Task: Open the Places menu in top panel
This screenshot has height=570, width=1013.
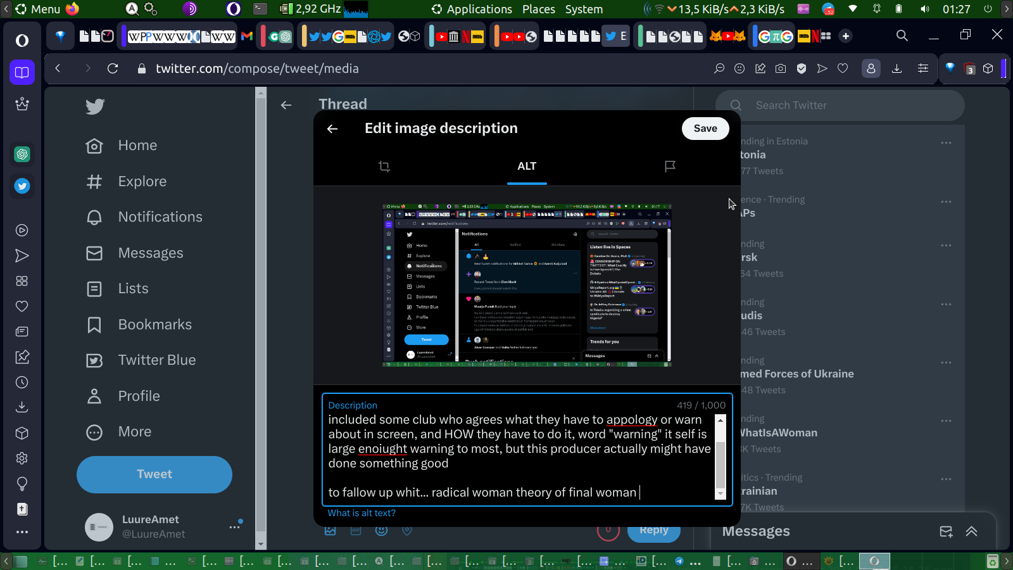Action: tap(539, 9)
